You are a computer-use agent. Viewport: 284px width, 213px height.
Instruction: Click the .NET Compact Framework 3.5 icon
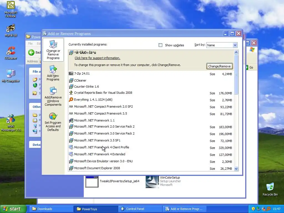click(71, 113)
